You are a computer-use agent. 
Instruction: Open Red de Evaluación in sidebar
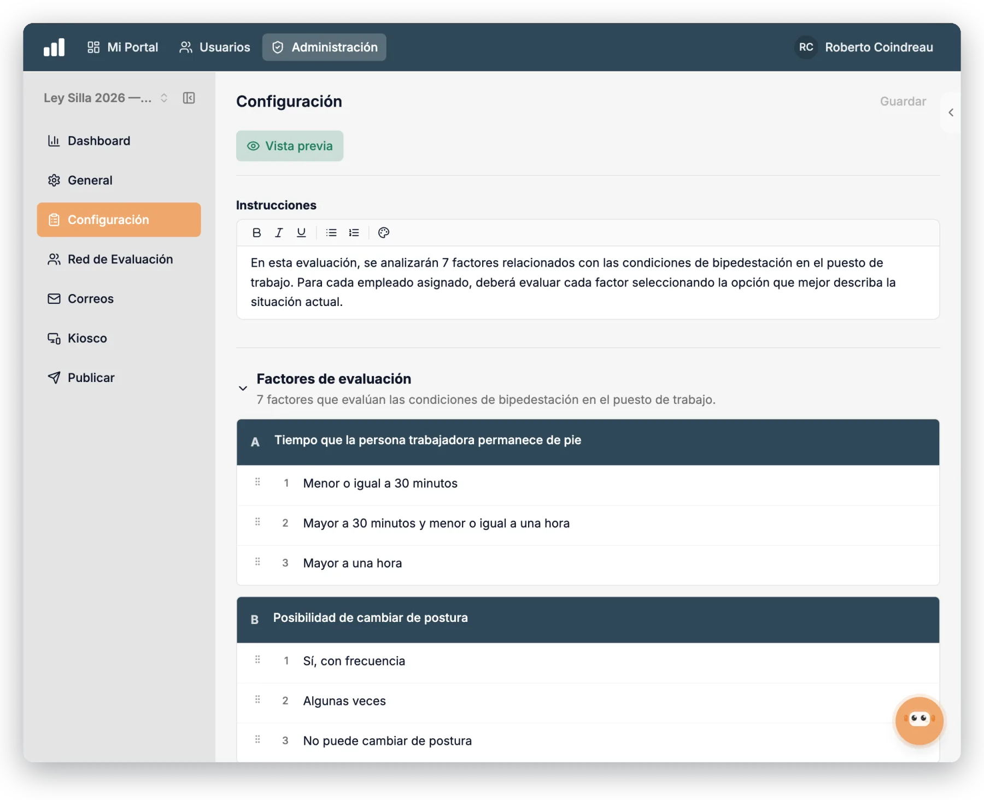(119, 259)
